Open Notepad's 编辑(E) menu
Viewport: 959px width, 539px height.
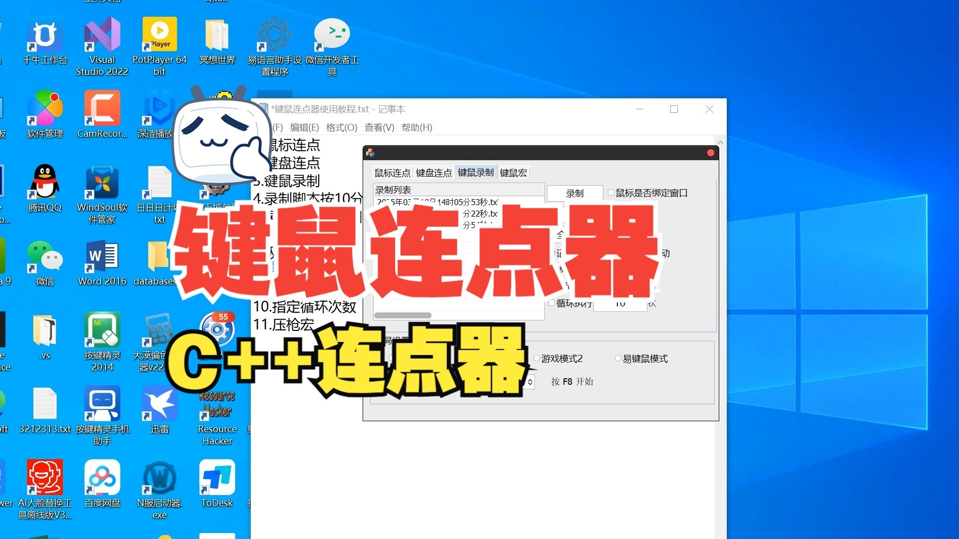click(304, 127)
